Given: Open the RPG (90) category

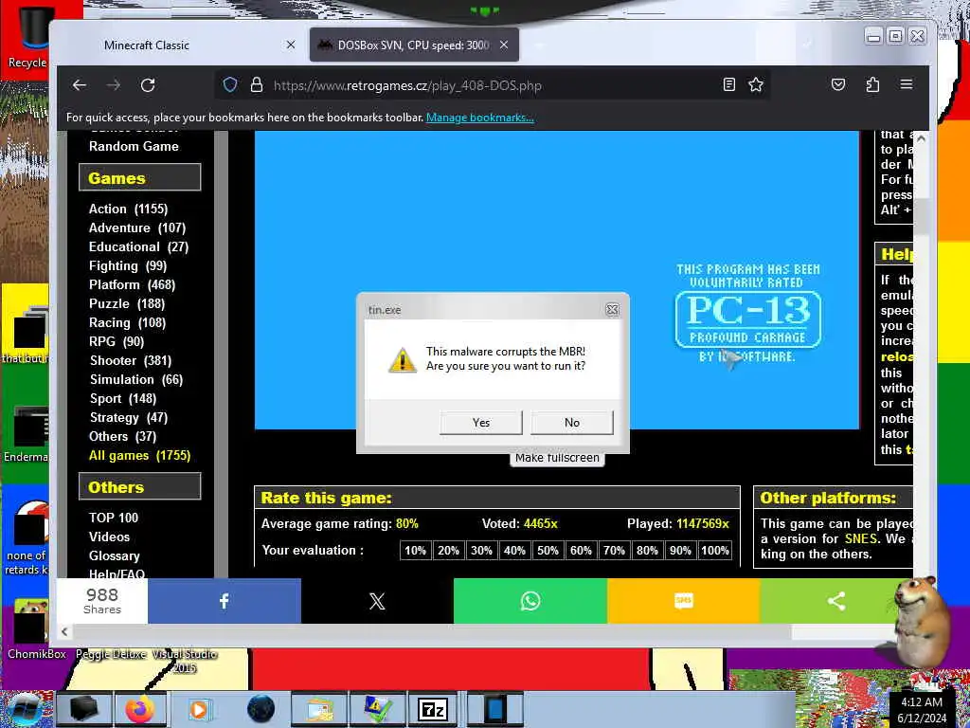Looking at the screenshot, I should pos(117,341).
